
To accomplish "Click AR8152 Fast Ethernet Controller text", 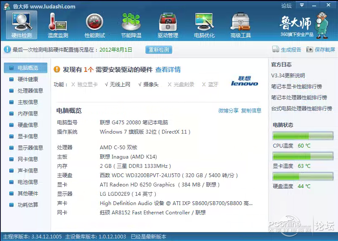I will pyautogui.click(x=153, y=213).
